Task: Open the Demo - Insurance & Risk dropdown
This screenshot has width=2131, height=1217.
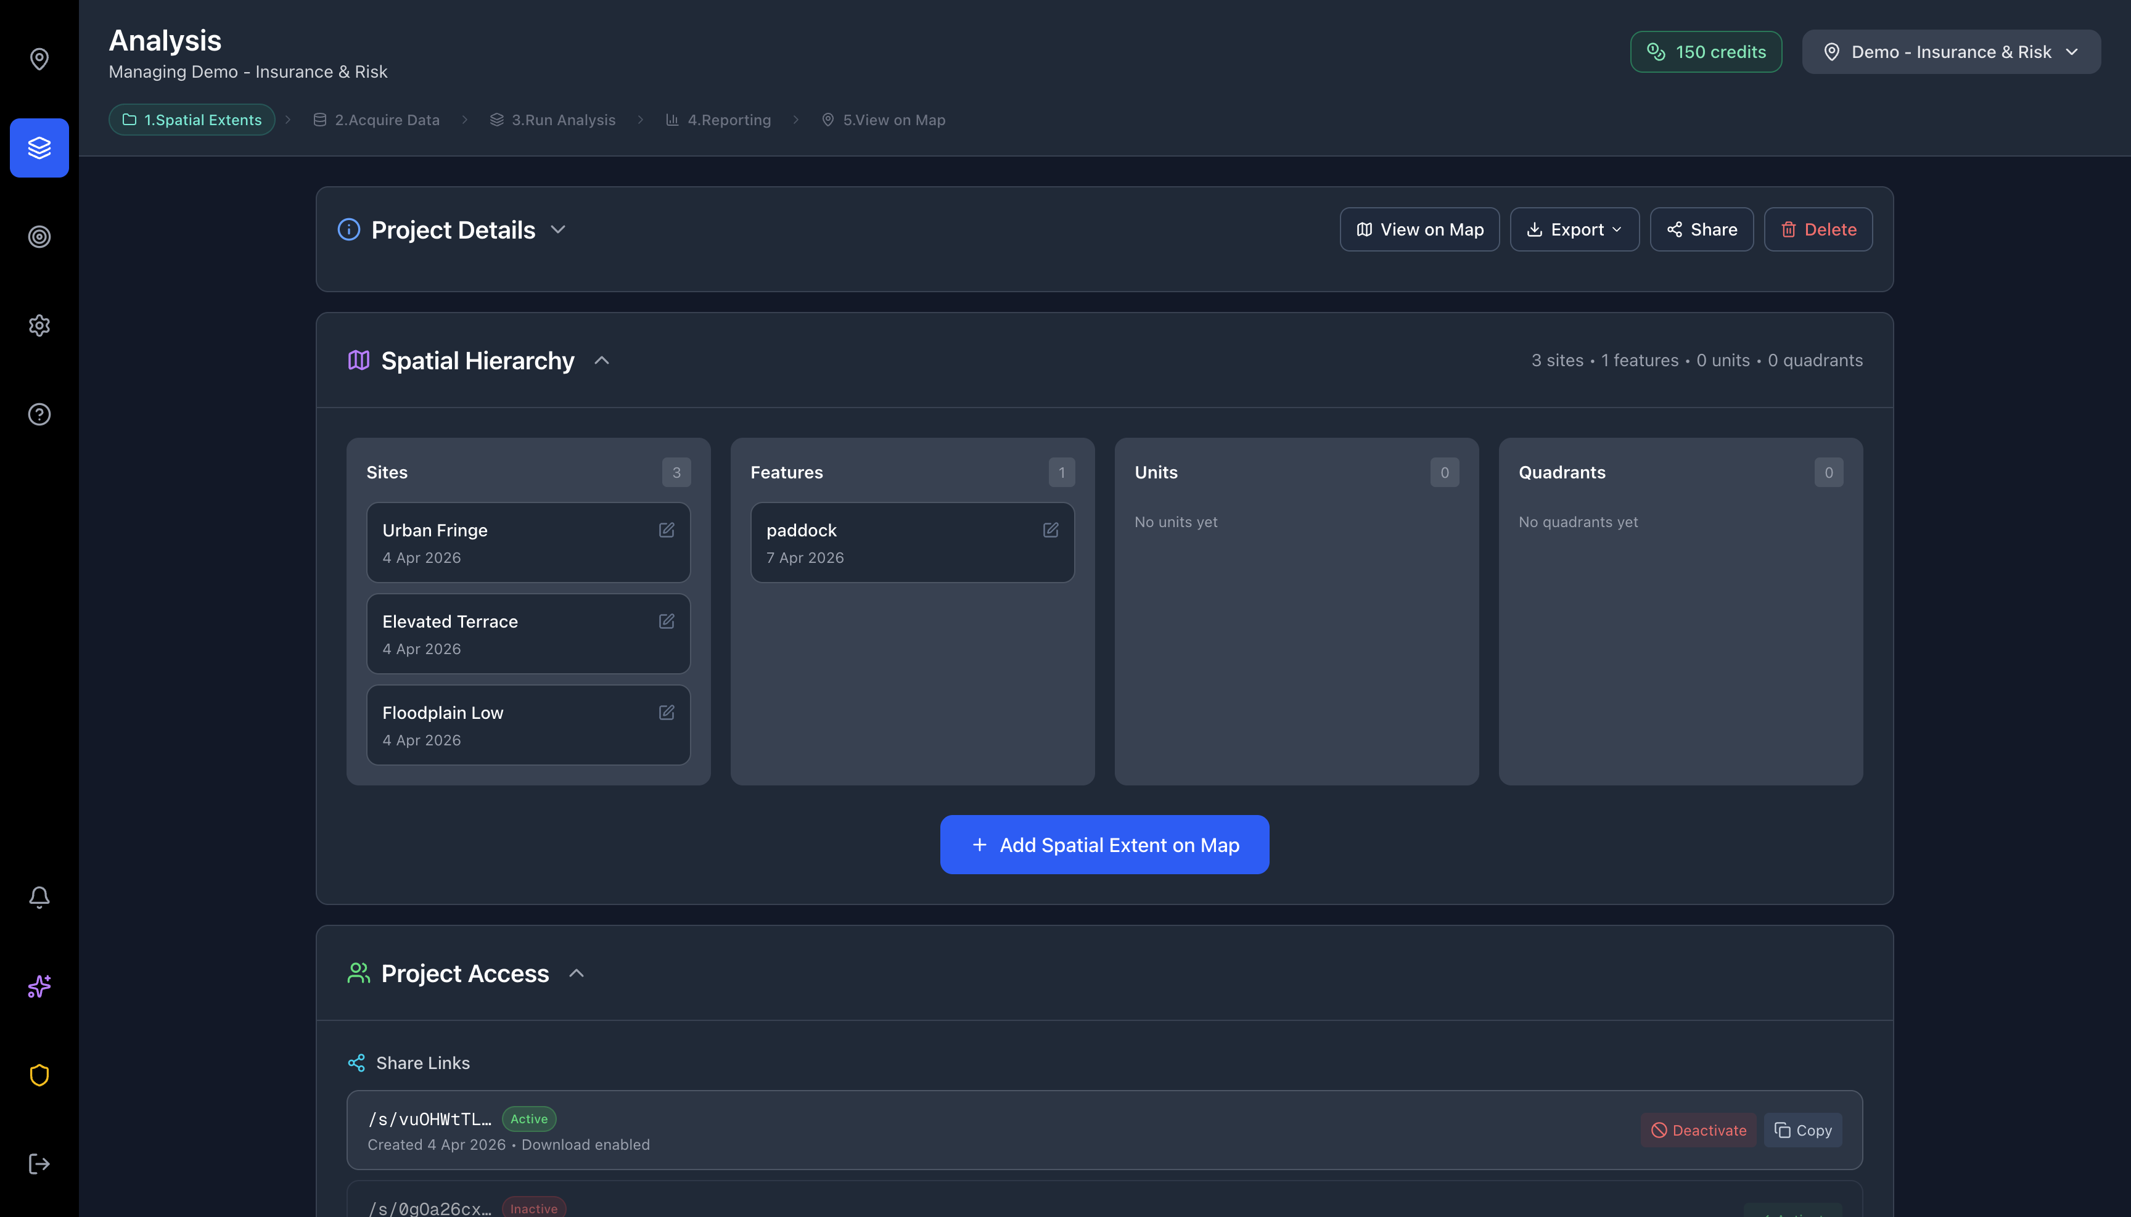Action: pyautogui.click(x=1950, y=52)
